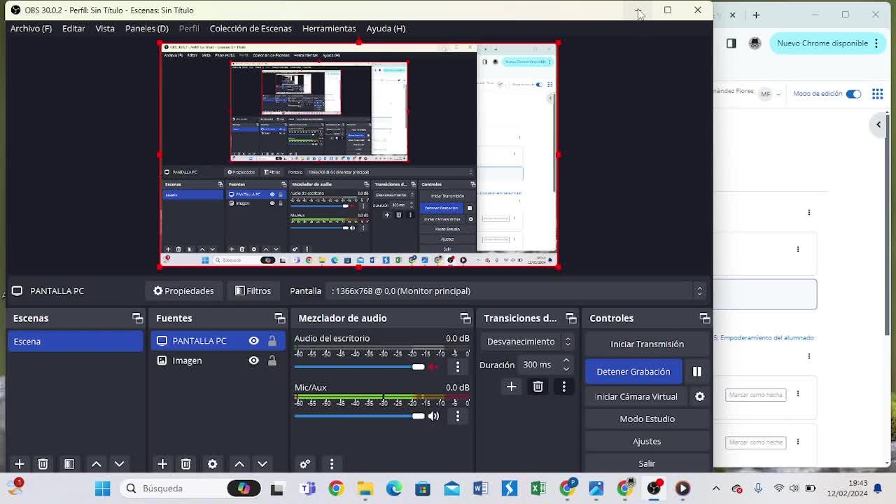Viewport: 896px width, 504px height.
Task: Open Audio del escritorio options menu
Action: (458, 367)
